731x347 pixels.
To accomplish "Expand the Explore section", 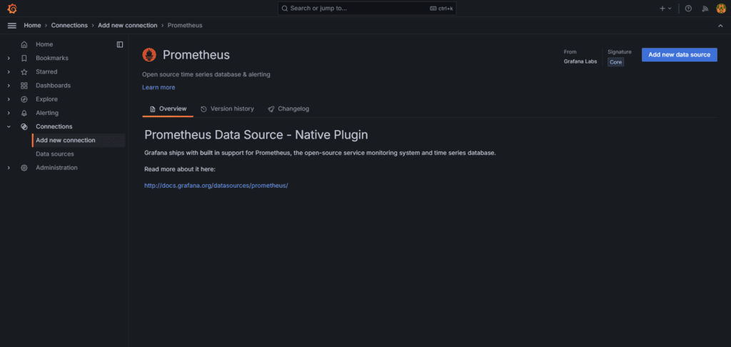I will pyautogui.click(x=9, y=99).
